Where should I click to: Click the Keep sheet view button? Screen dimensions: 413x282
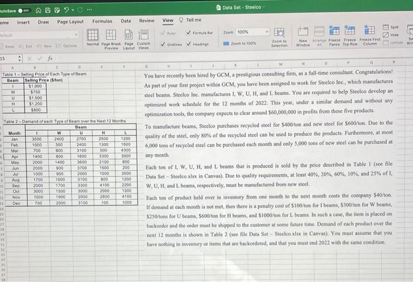(7, 47)
